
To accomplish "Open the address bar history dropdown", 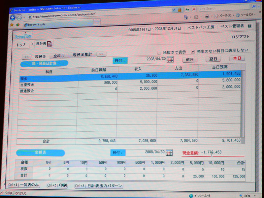I will point(173,10).
